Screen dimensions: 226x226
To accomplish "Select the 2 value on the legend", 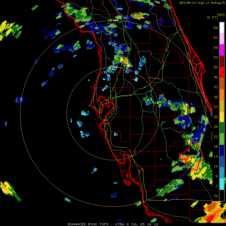I will coord(217,186).
